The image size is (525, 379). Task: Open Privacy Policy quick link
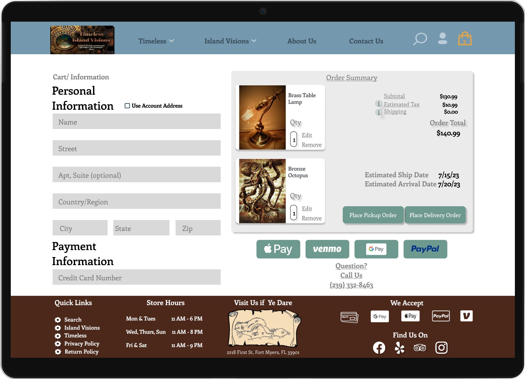(x=82, y=344)
